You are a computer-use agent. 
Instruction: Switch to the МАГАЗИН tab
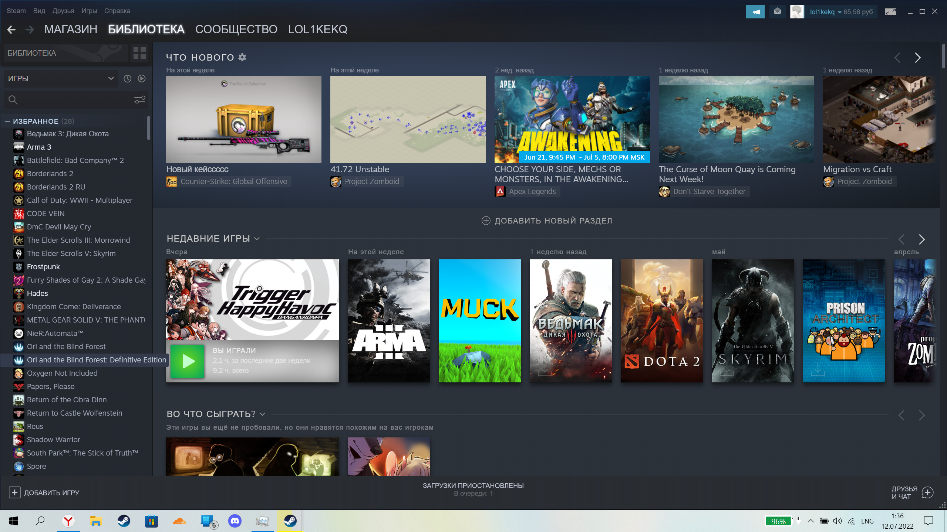(71, 29)
